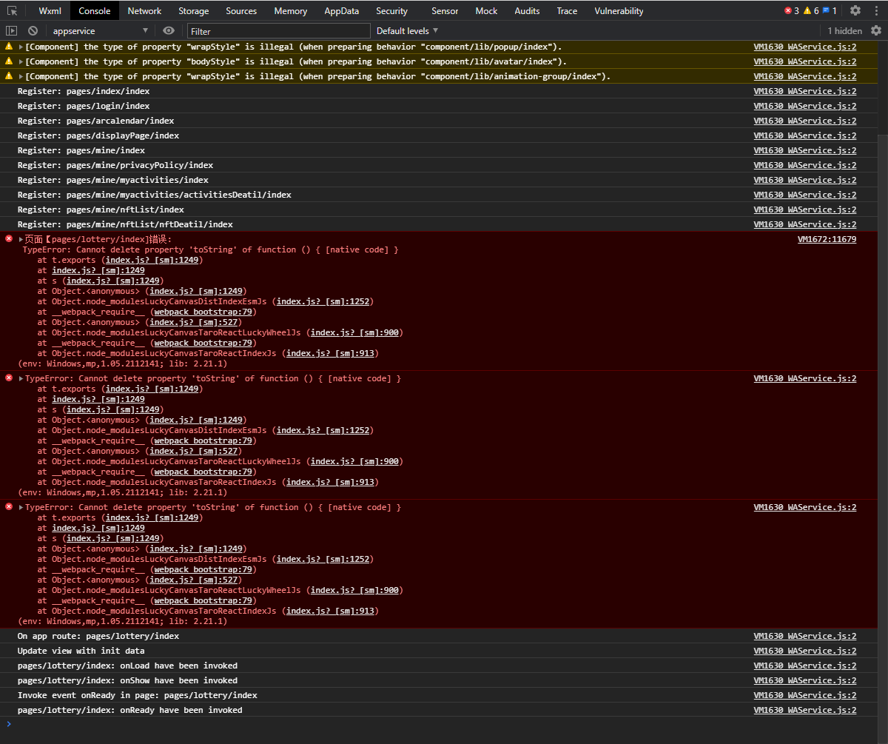Switch to the Sensor tab
The image size is (888, 744).
445,10
